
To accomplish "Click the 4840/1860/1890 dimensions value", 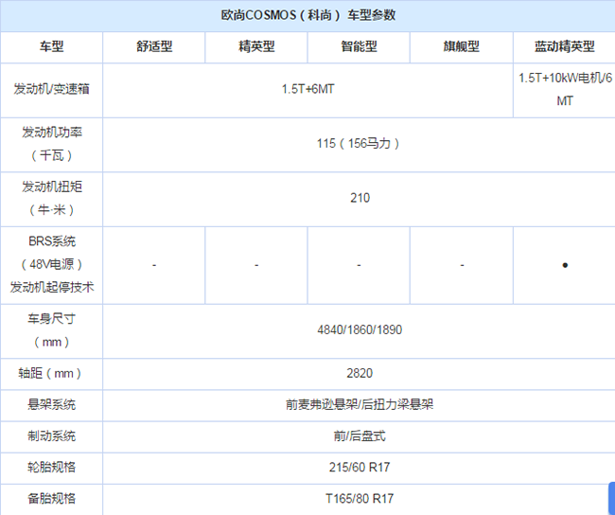I will pos(360,329).
